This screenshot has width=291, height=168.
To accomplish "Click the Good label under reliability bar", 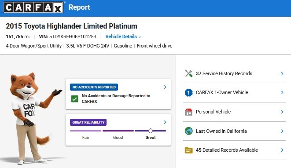I will (118, 138).
